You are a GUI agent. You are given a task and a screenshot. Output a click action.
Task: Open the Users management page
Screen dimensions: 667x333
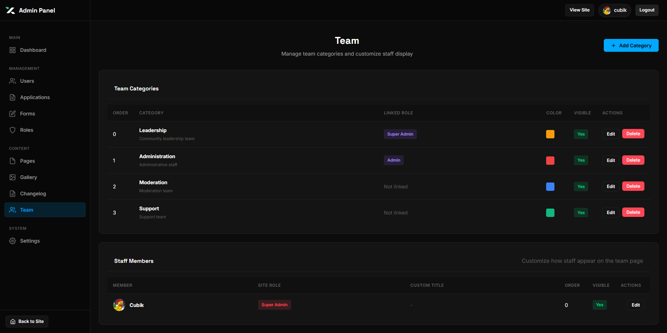pyautogui.click(x=45, y=81)
